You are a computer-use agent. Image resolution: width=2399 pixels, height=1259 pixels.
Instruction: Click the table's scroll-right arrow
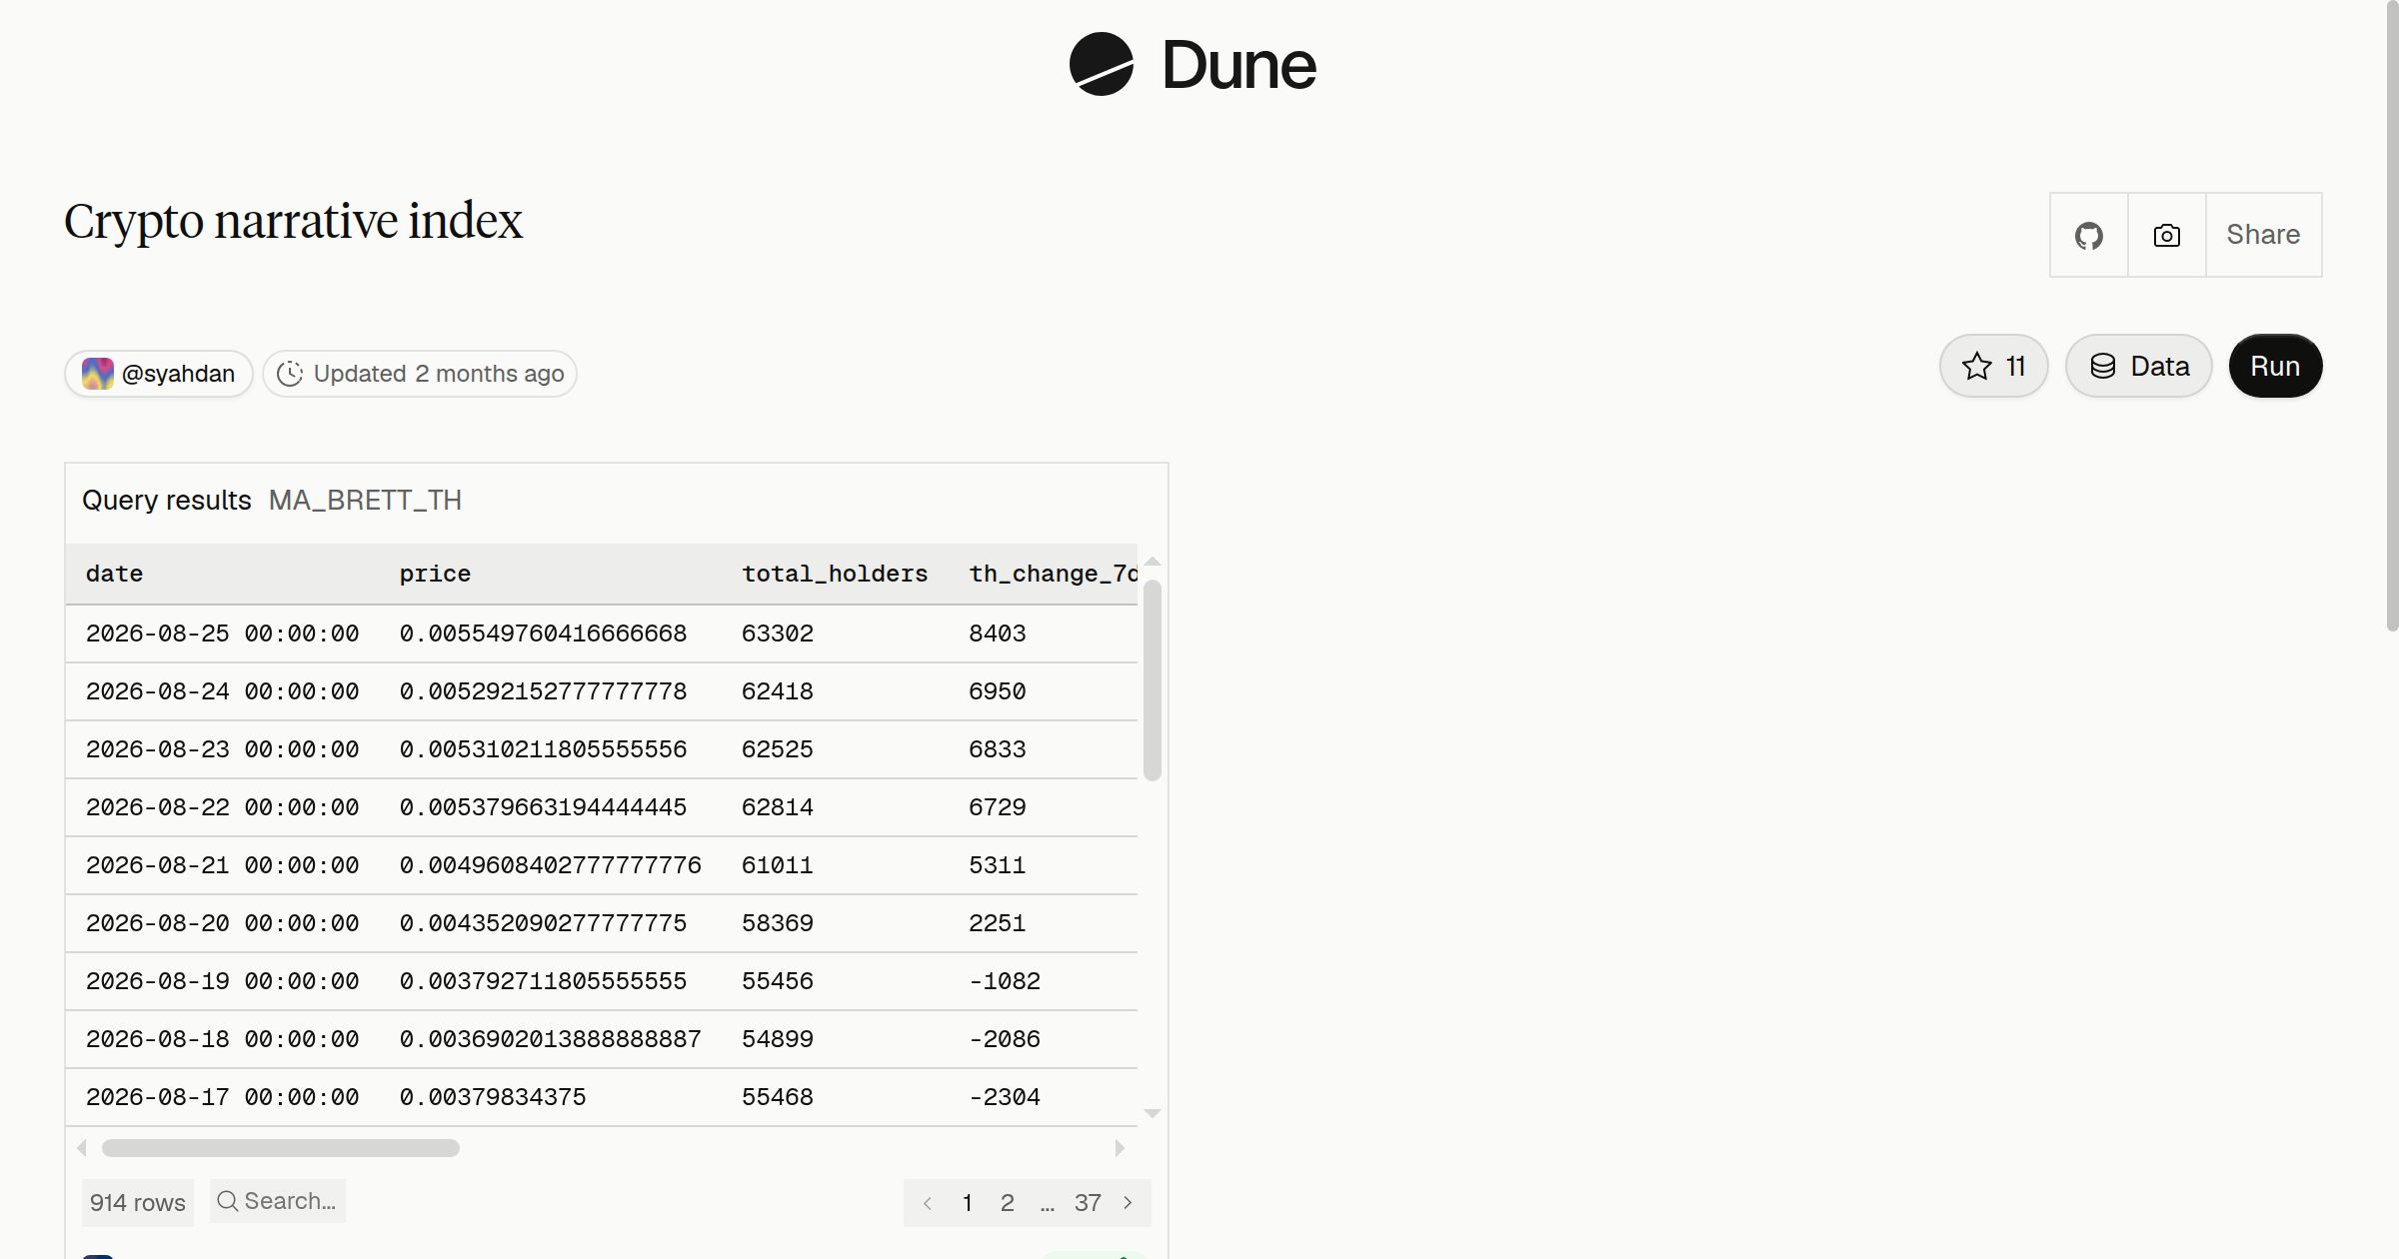(1120, 1148)
